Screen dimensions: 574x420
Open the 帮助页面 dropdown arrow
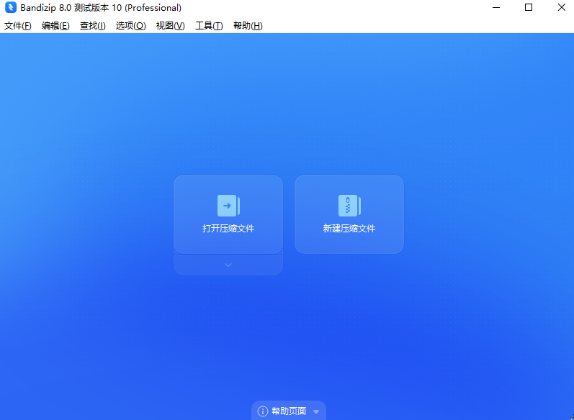pyautogui.click(x=316, y=411)
